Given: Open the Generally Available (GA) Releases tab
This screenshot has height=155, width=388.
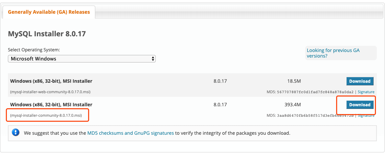Looking at the screenshot, I should [x=49, y=12].
